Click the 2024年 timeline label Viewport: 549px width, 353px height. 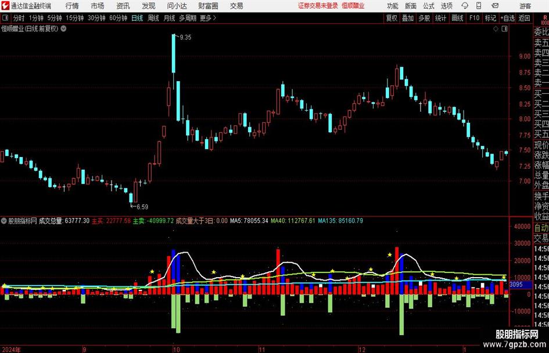tap(12, 350)
